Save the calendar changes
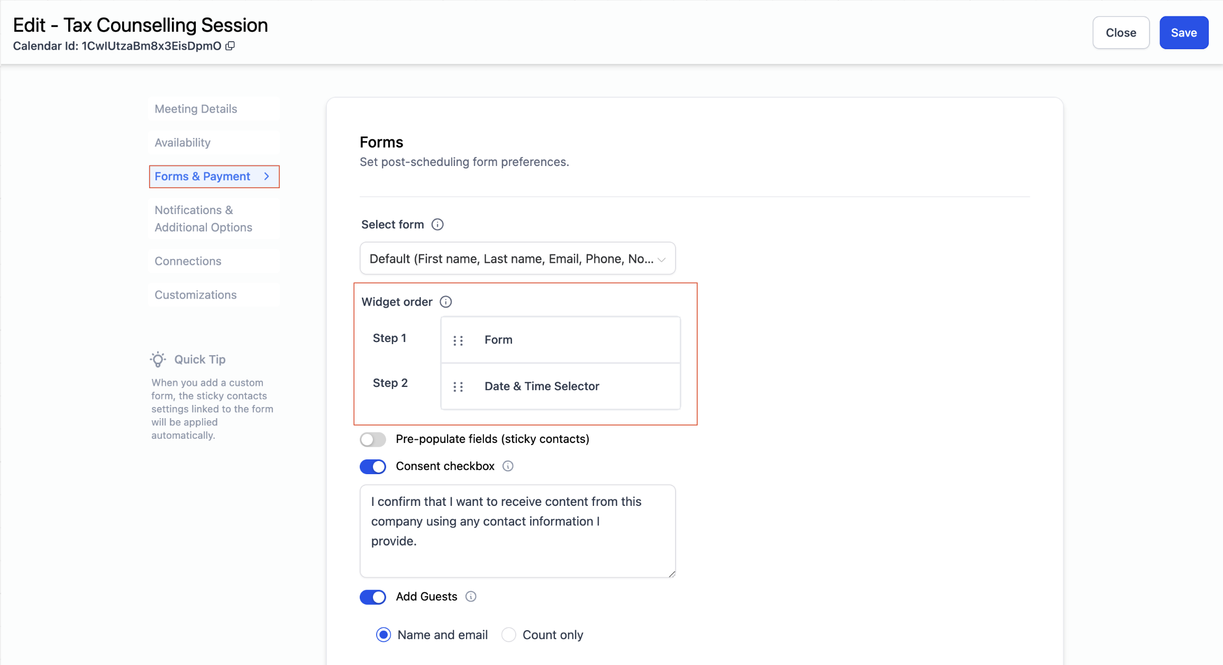This screenshot has width=1223, height=665. (x=1183, y=33)
